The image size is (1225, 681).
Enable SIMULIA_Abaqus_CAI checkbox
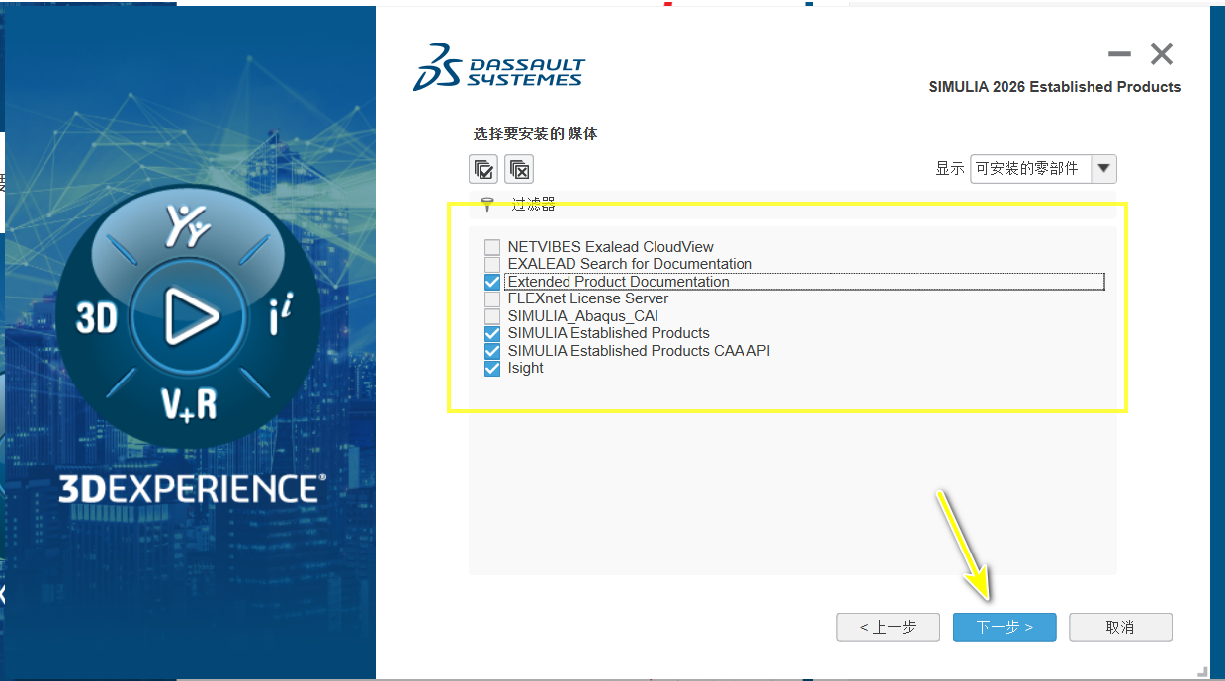coord(492,316)
